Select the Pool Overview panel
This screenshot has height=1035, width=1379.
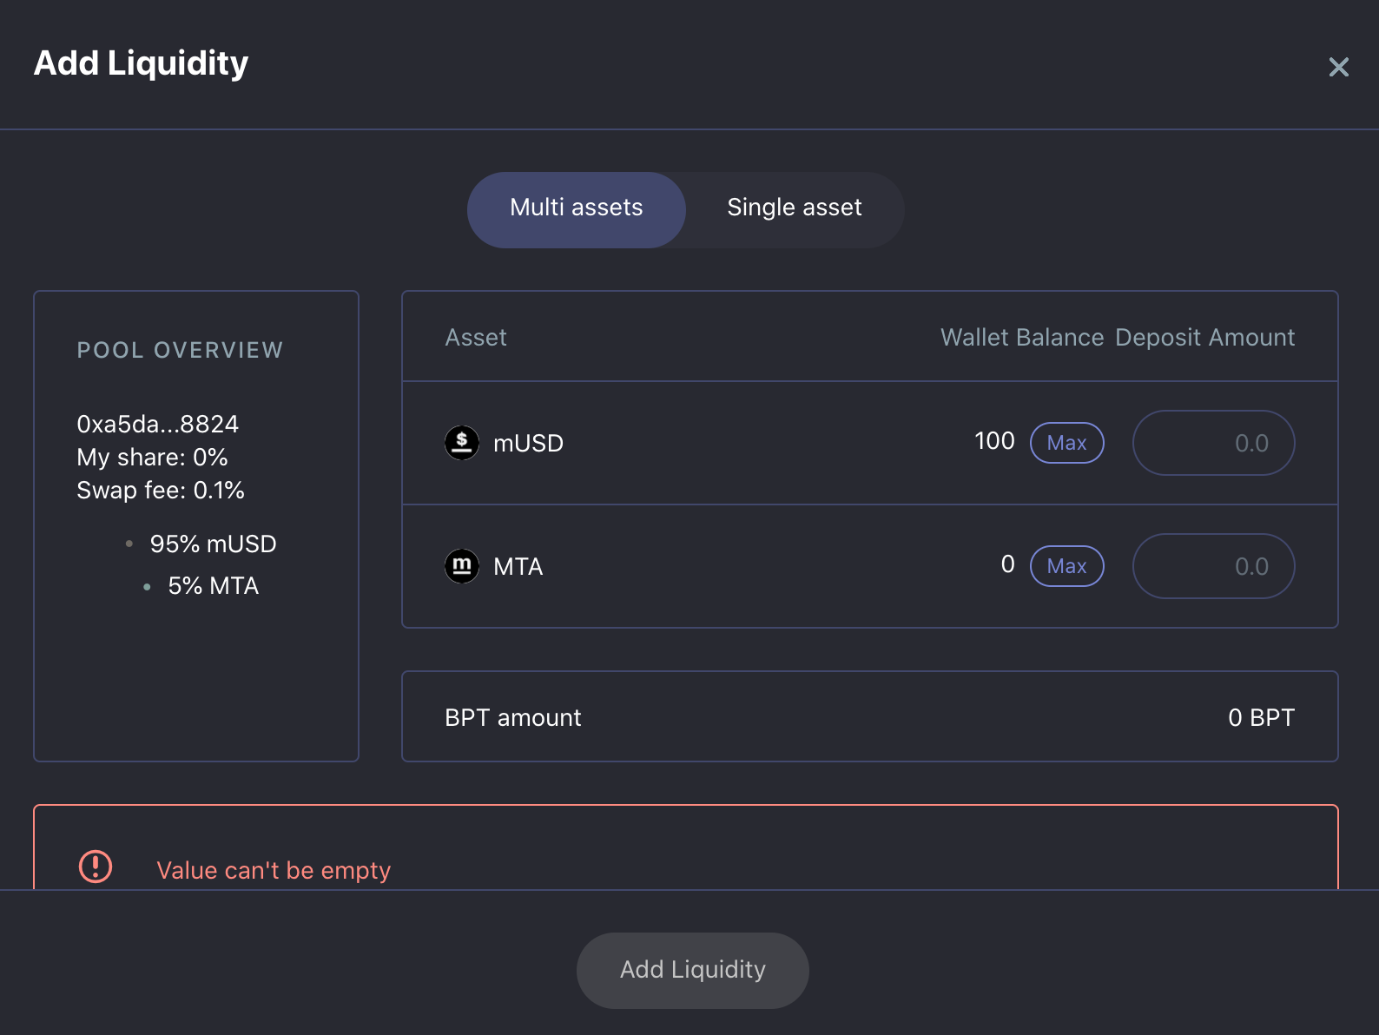[195, 525]
